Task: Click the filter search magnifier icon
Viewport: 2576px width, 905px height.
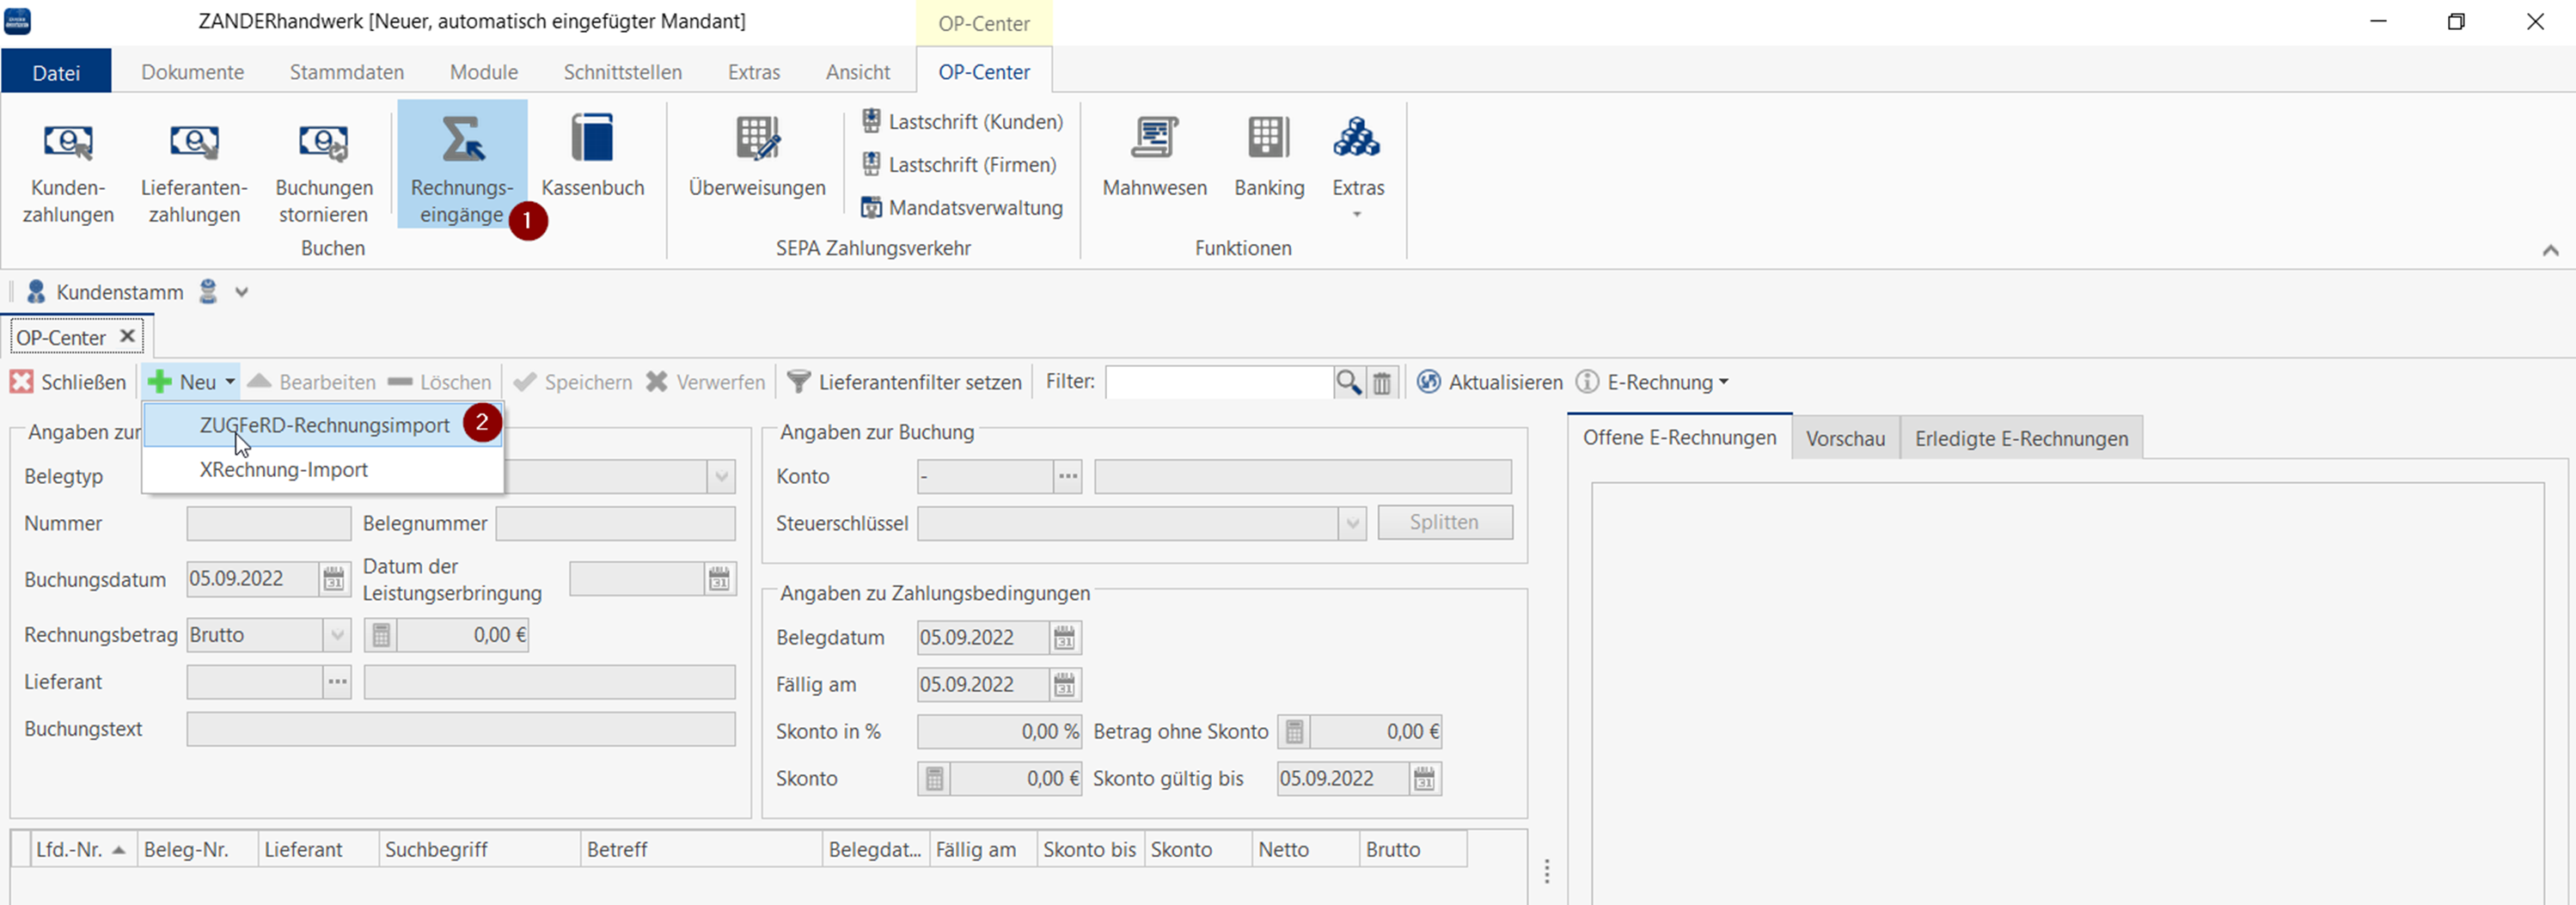Action: (x=1349, y=382)
